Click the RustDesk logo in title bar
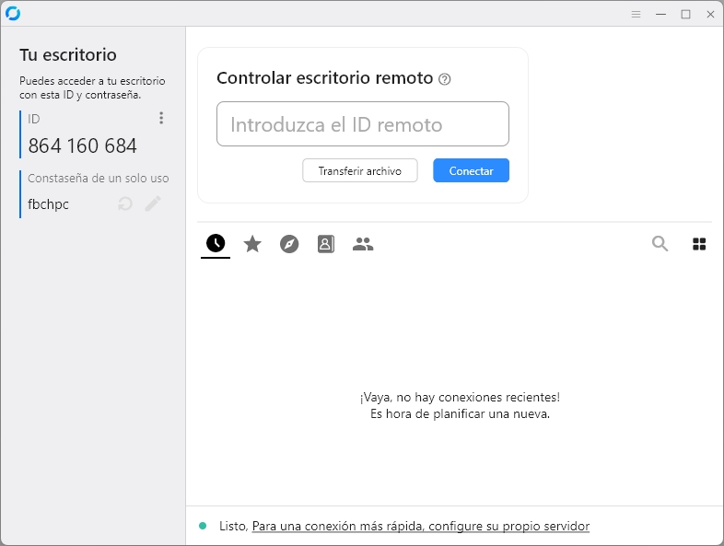This screenshot has height=546, width=724. (13, 14)
